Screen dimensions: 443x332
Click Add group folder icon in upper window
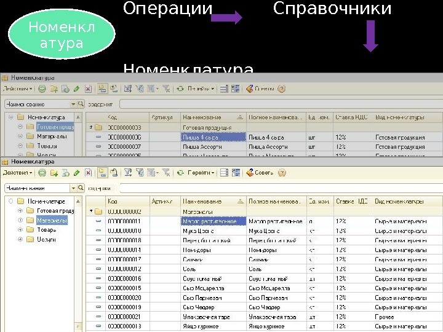click(54, 89)
